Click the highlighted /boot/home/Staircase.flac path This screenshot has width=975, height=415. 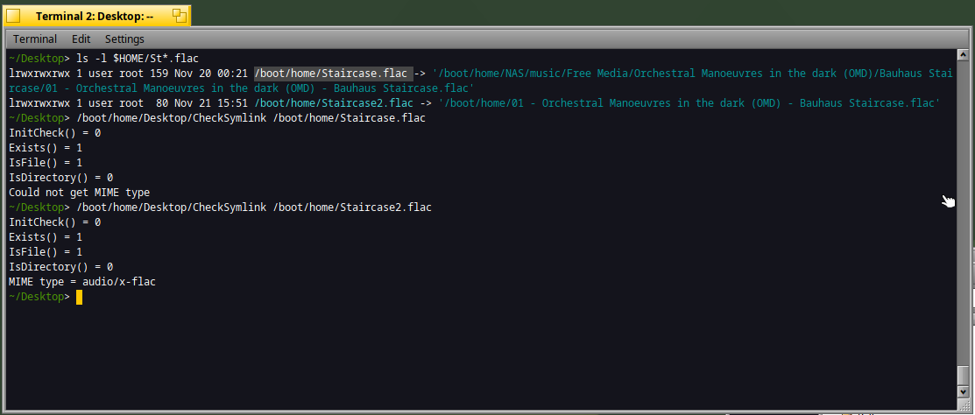click(x=332, y=74)
